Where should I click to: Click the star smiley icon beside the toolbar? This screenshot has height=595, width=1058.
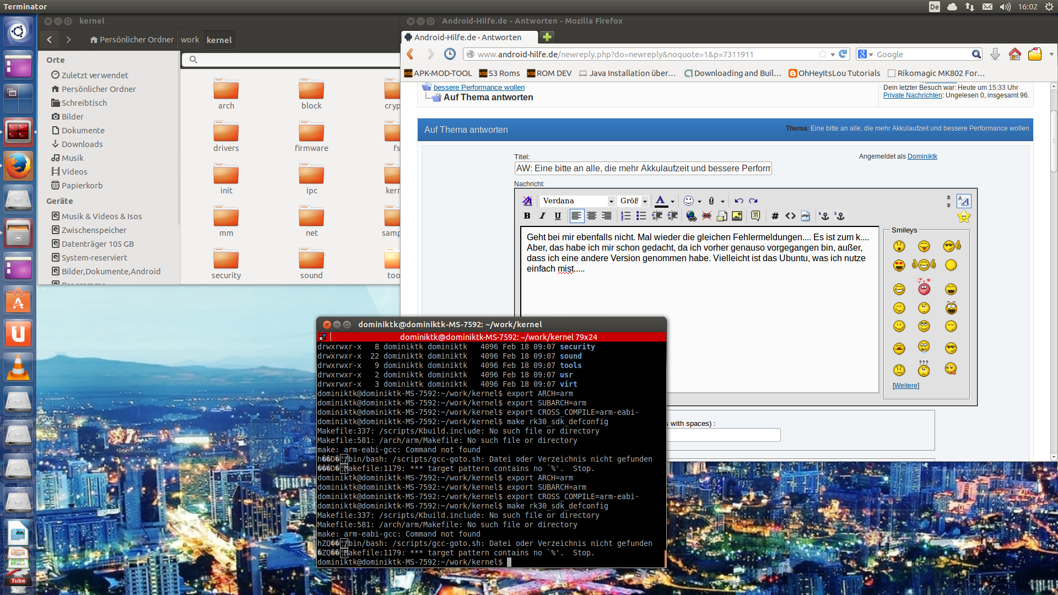coord(964,217)
